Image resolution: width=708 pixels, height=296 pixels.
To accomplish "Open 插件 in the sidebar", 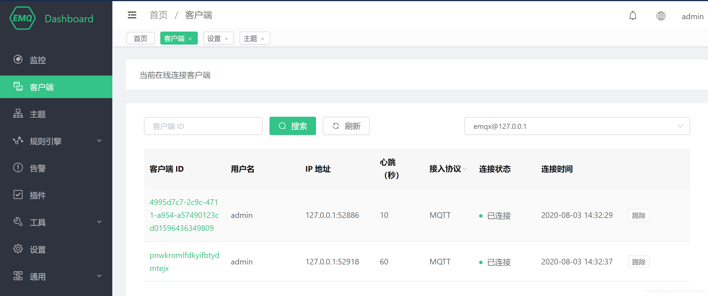I will tap(56, 195).
